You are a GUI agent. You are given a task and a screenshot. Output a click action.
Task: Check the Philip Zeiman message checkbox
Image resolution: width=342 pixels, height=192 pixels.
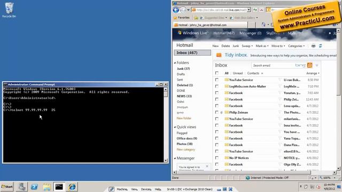216,113
